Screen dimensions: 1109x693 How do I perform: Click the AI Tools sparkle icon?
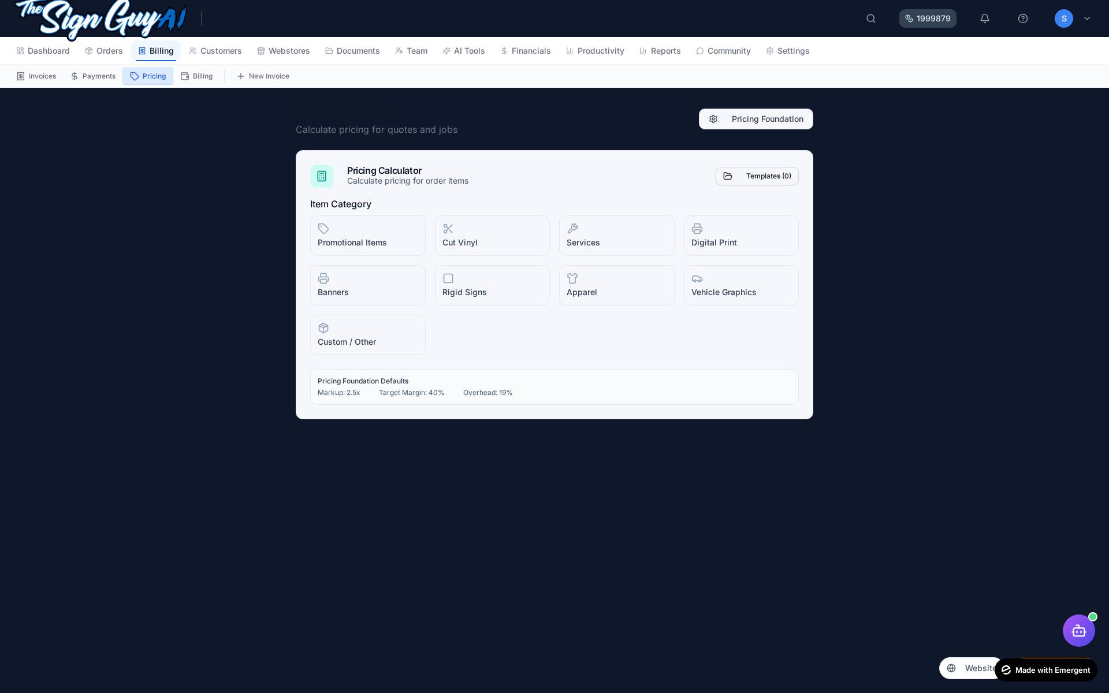click(x=446, y=51)
